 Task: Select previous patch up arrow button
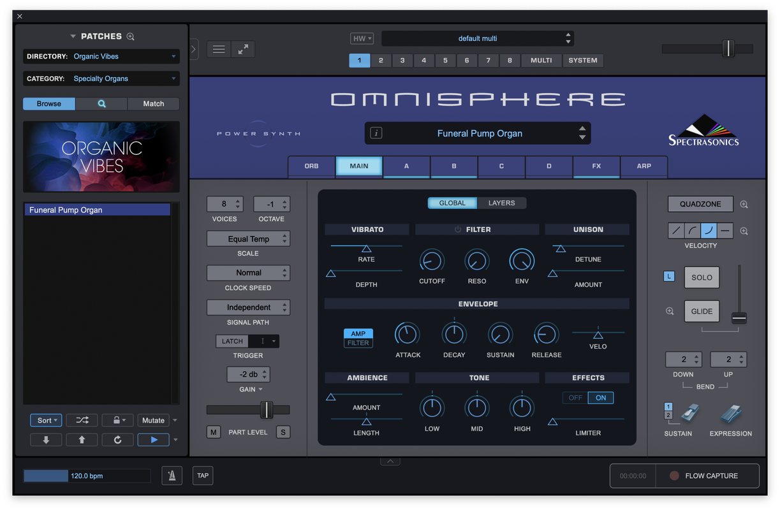(x=82, y=440)
